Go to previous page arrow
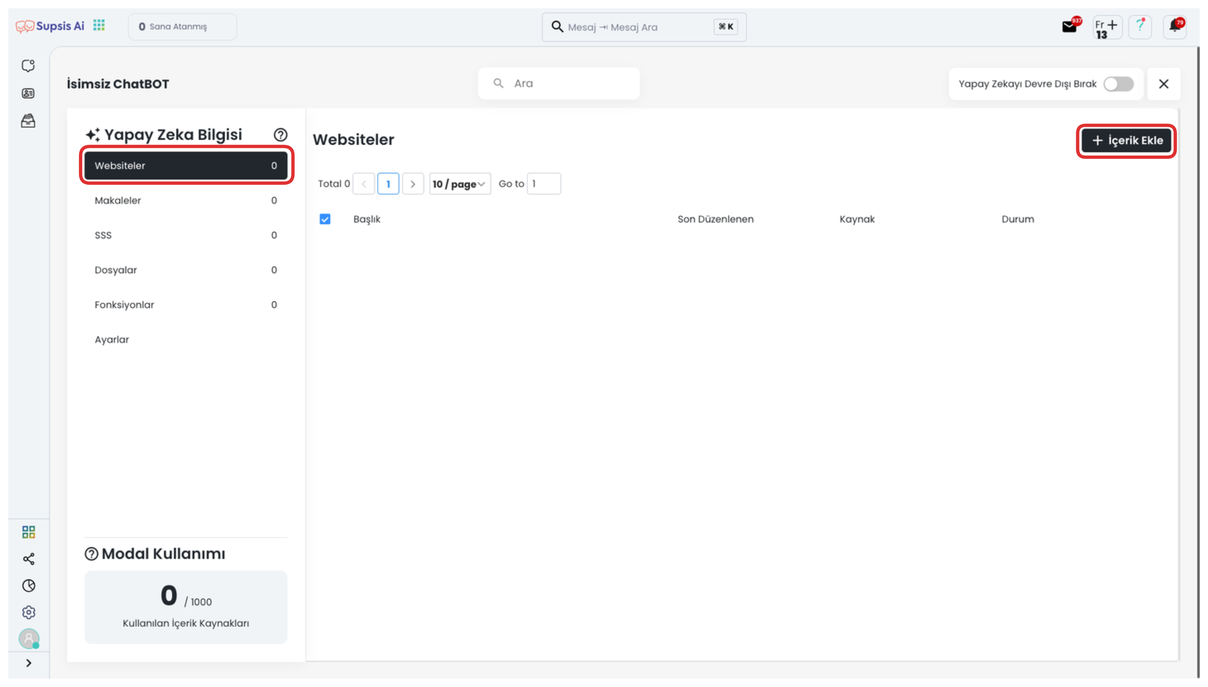Image resolution: width=1208 pixels, height=687 pixels. 364,183
